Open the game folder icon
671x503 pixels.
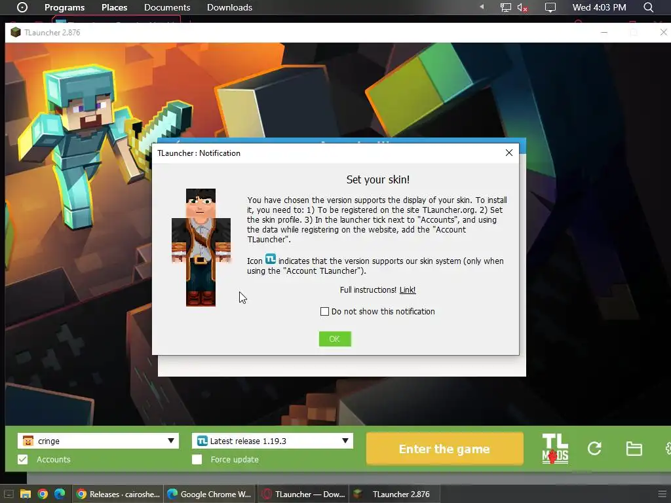tap(634, 449)
